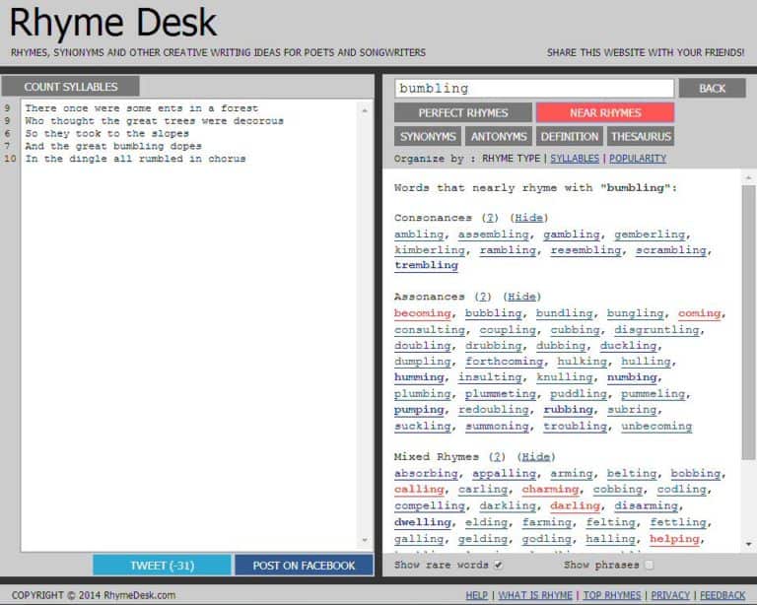Hide the Mixed Rhymes section
This screenshot has height=605, width=757.
point(536,457)
